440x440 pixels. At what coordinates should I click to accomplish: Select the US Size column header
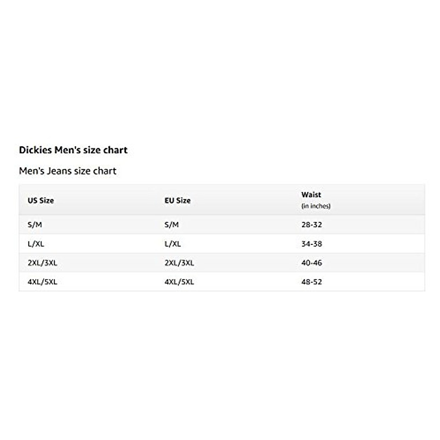41,201
